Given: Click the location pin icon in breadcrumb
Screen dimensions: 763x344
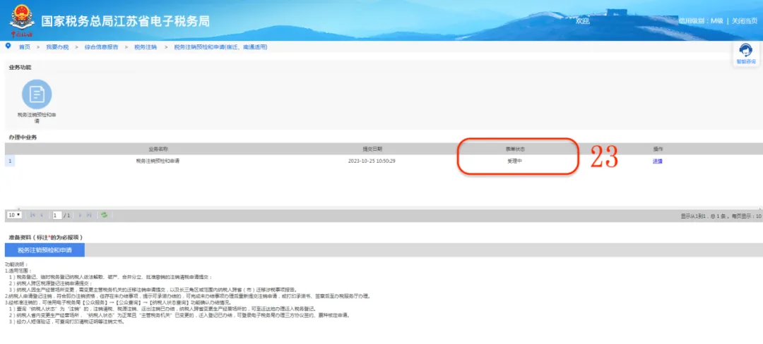Looking at the screenshot, I should pyautogui.click(x=8, y=46).
